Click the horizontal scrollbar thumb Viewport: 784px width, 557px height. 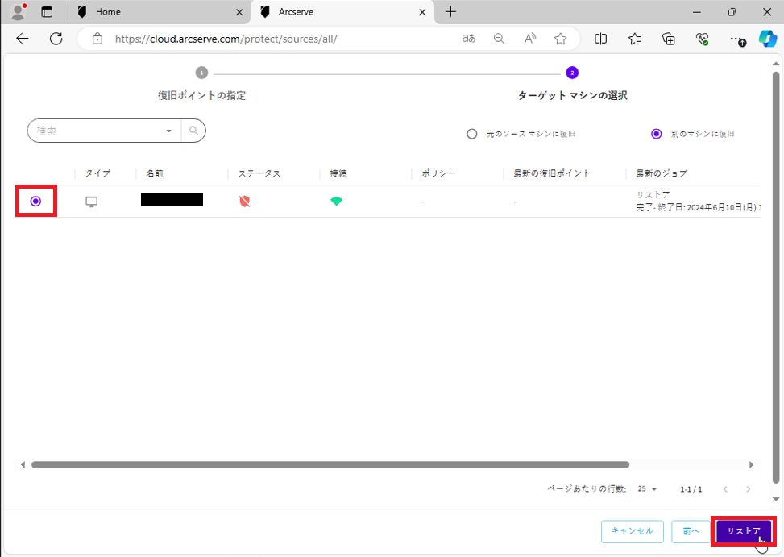tap(330, 465)
